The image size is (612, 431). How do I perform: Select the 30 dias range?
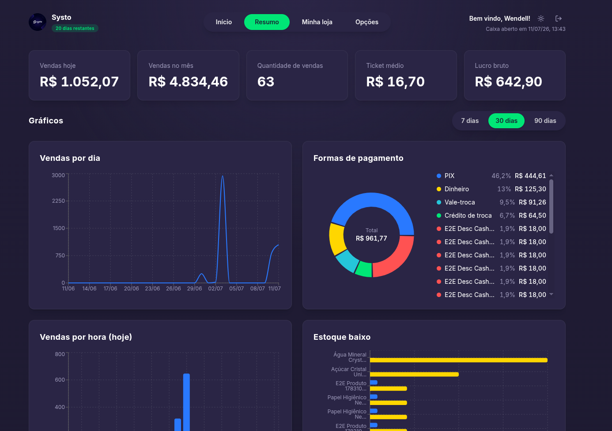point(506,121)
